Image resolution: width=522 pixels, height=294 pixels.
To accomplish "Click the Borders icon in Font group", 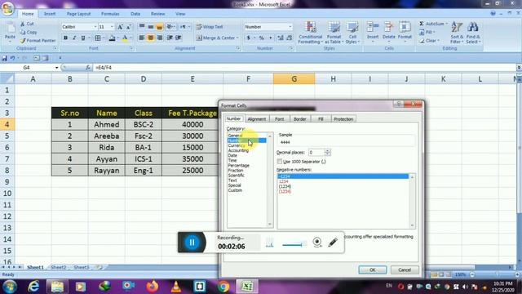I will (98, 38).
